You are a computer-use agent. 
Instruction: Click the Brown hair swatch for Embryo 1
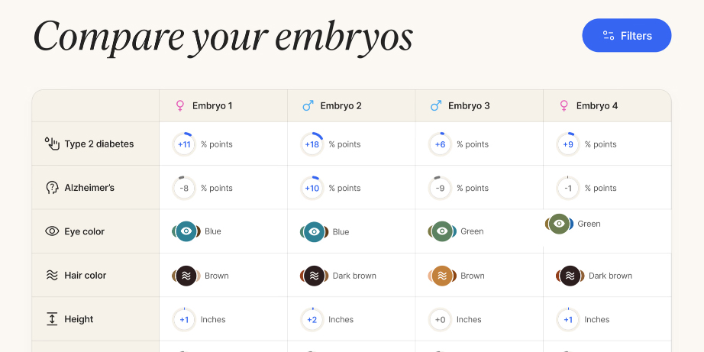186,276
